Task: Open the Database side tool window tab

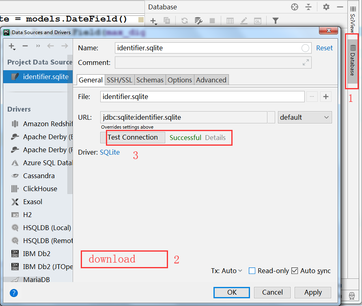Action: pos(352,60)
